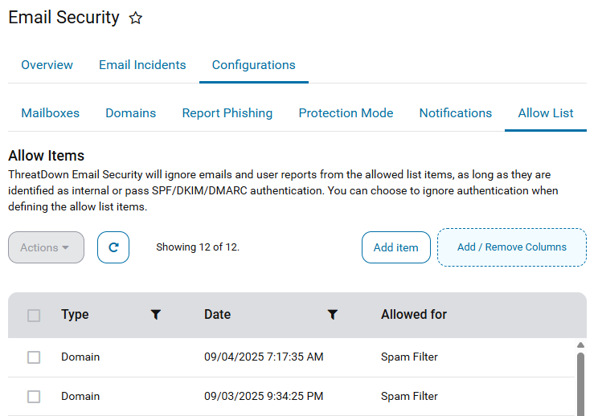This screenshot has width=598, height=416.
Task: Click date 09/03/2025 9:34:25 PM
Action: (x=264, y=396)
